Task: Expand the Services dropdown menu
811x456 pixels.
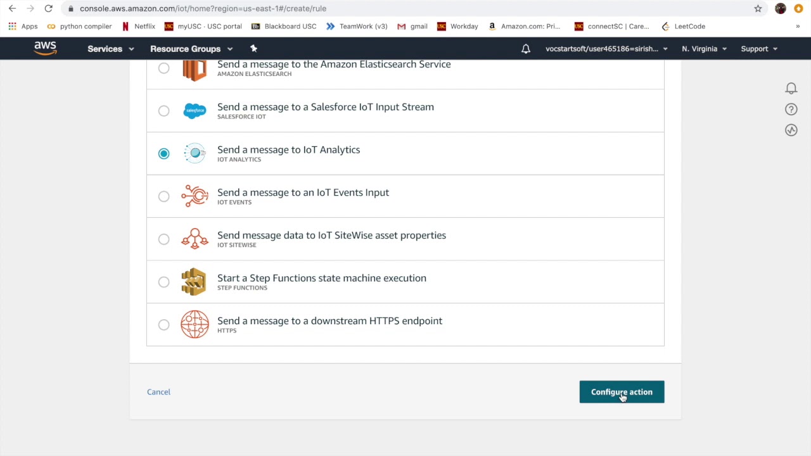Action: tap(111, 49)
